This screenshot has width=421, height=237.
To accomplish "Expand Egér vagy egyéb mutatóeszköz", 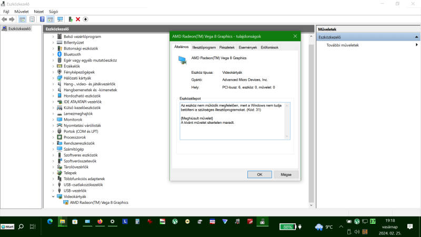I will coord(53,61).
